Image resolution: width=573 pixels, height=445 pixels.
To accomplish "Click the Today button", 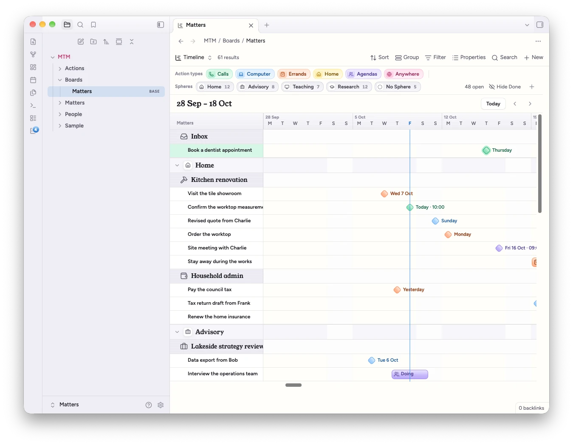I will click(493, 104).
